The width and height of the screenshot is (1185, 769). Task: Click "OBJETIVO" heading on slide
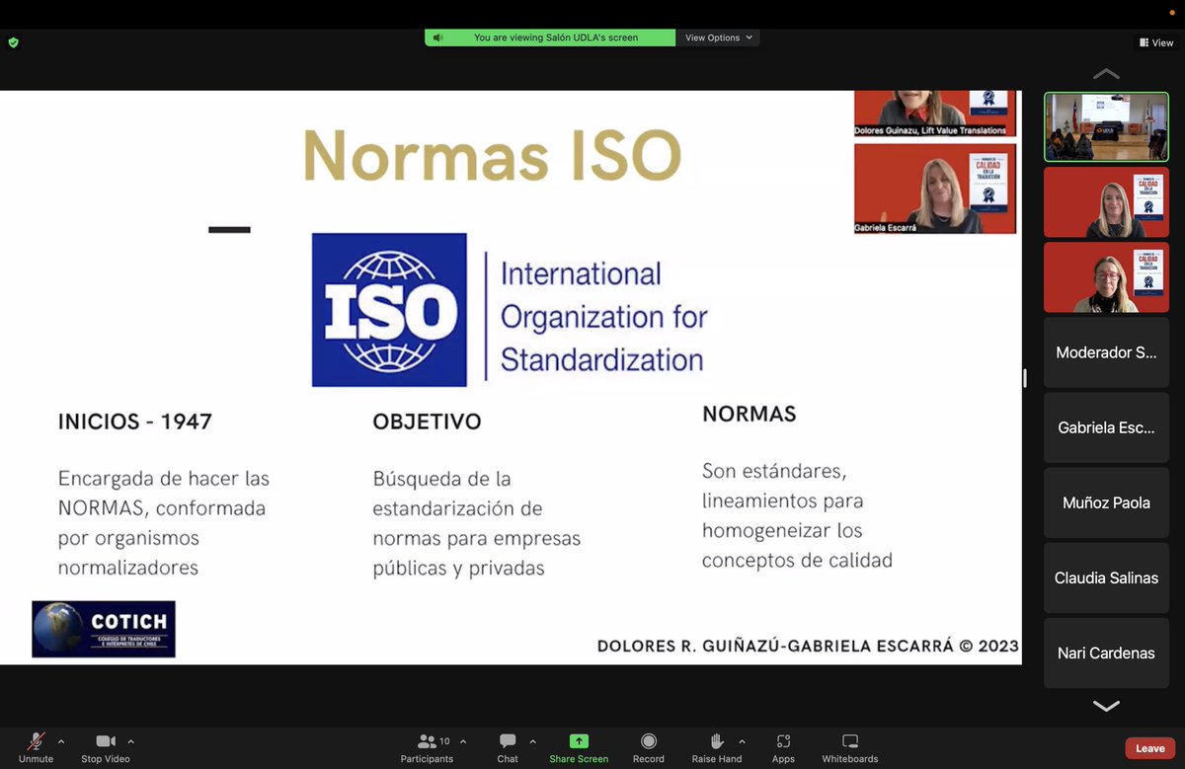click(x=427, y=422)
